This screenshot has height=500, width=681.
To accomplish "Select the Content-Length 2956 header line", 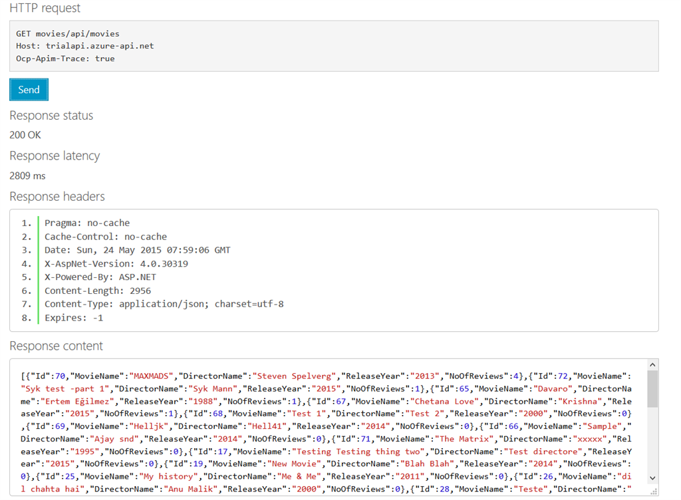I will (x=98, y=291).
